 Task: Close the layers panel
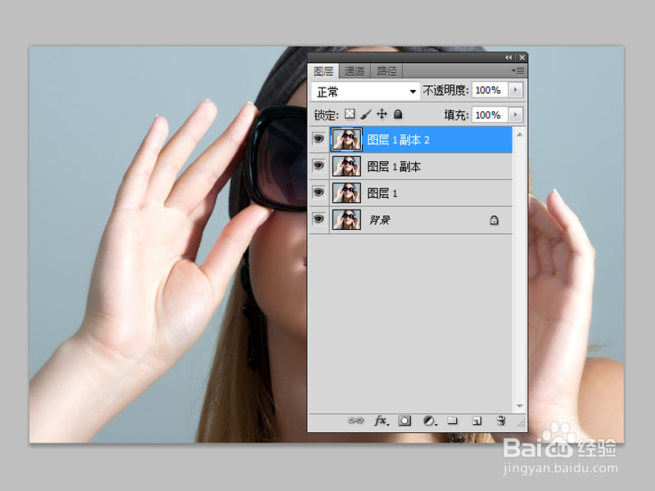point(522,57)
